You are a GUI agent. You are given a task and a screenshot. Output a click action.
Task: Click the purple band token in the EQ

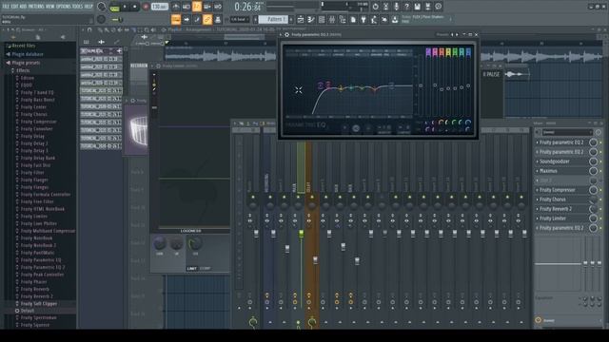pos(428,52)
